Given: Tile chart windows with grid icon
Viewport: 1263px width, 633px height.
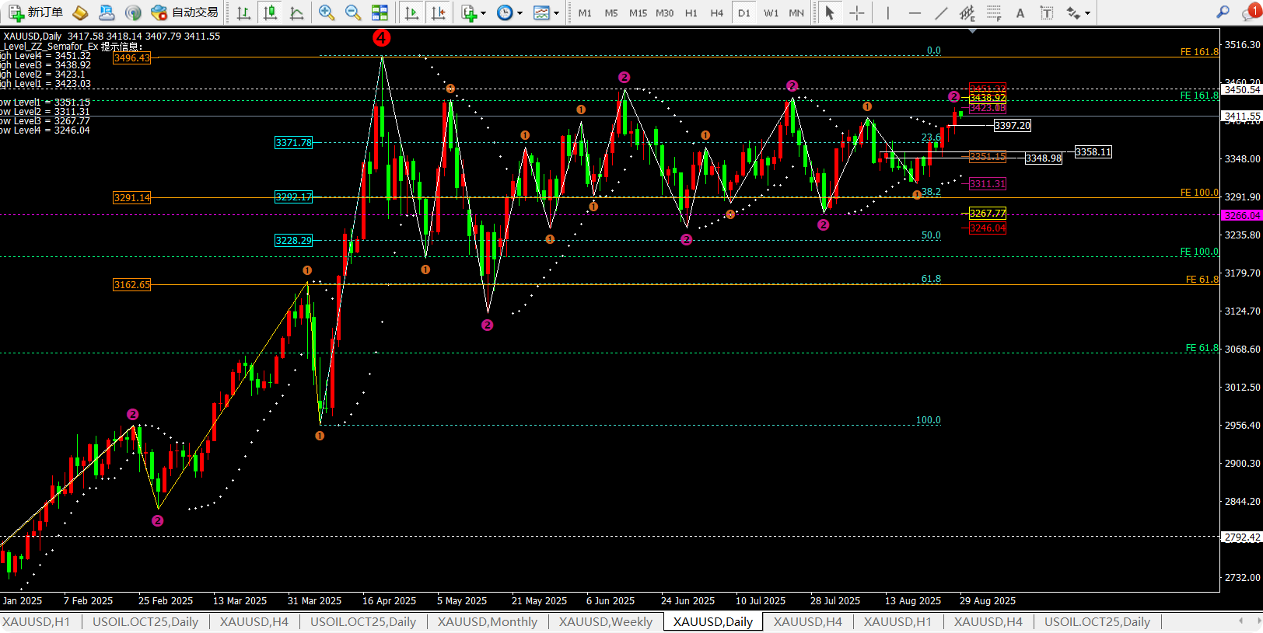Looking at the screenshot, I should tap(380, 12).
